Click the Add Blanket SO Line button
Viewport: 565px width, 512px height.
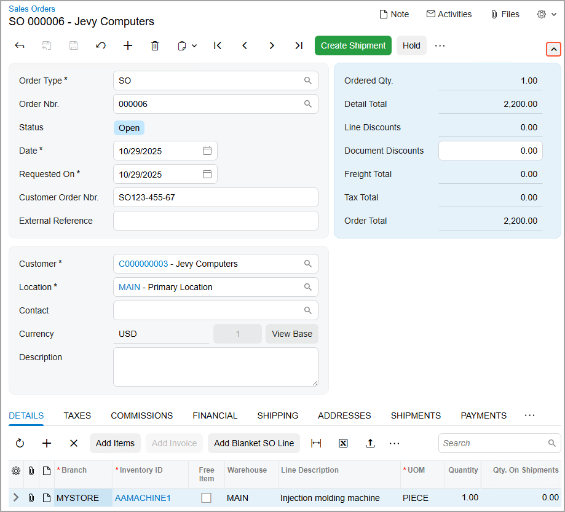click(254, 444)
